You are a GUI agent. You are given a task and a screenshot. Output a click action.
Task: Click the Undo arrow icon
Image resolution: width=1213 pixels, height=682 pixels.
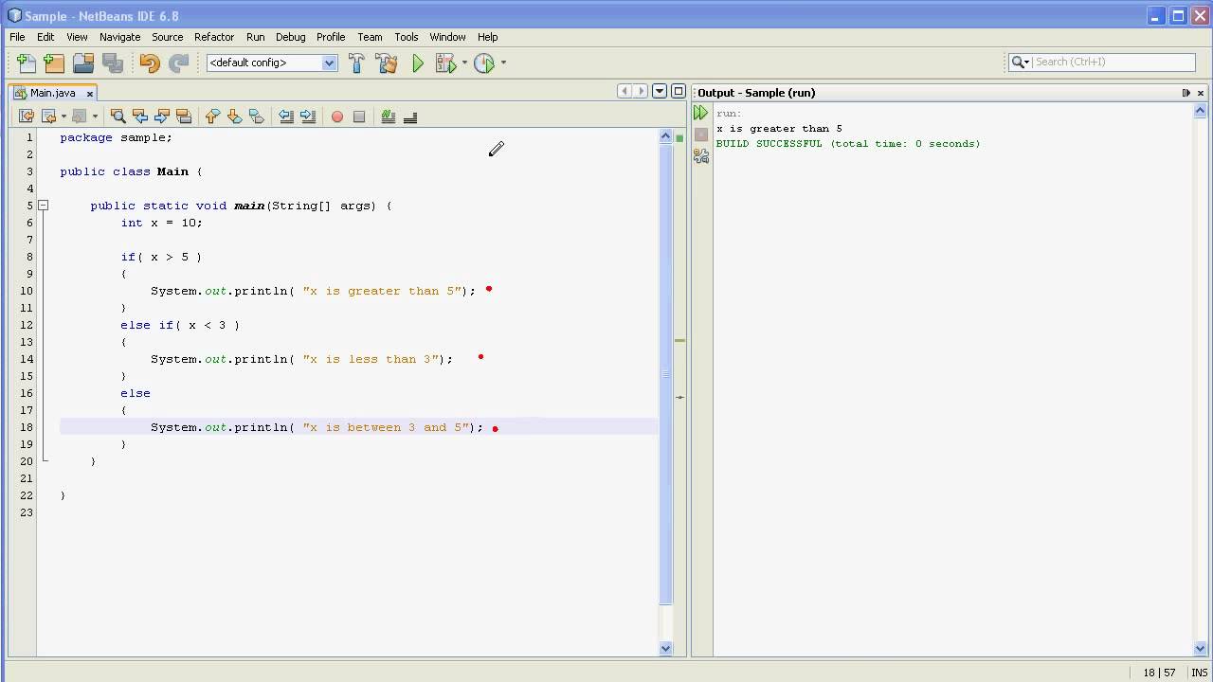pyautogui.click(x=150, y=63)
